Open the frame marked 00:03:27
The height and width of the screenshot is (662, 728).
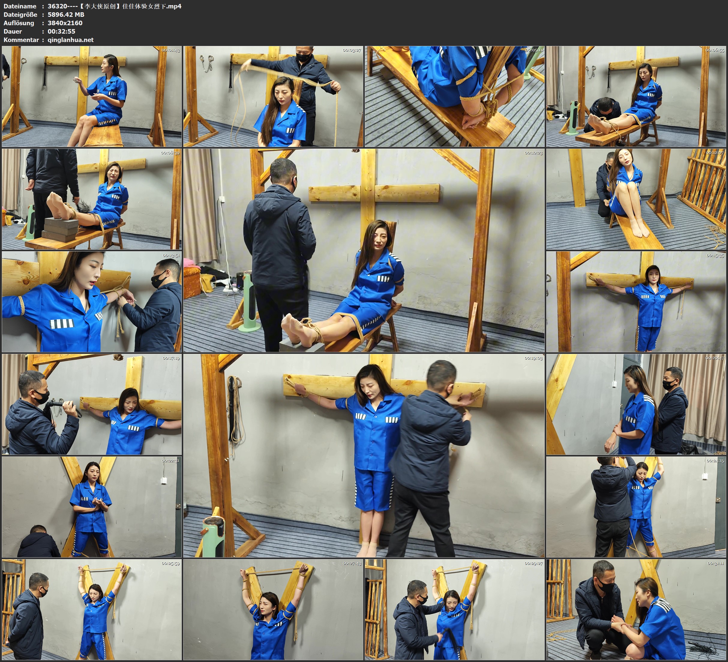pyautogui.click(x=273, y=97)
